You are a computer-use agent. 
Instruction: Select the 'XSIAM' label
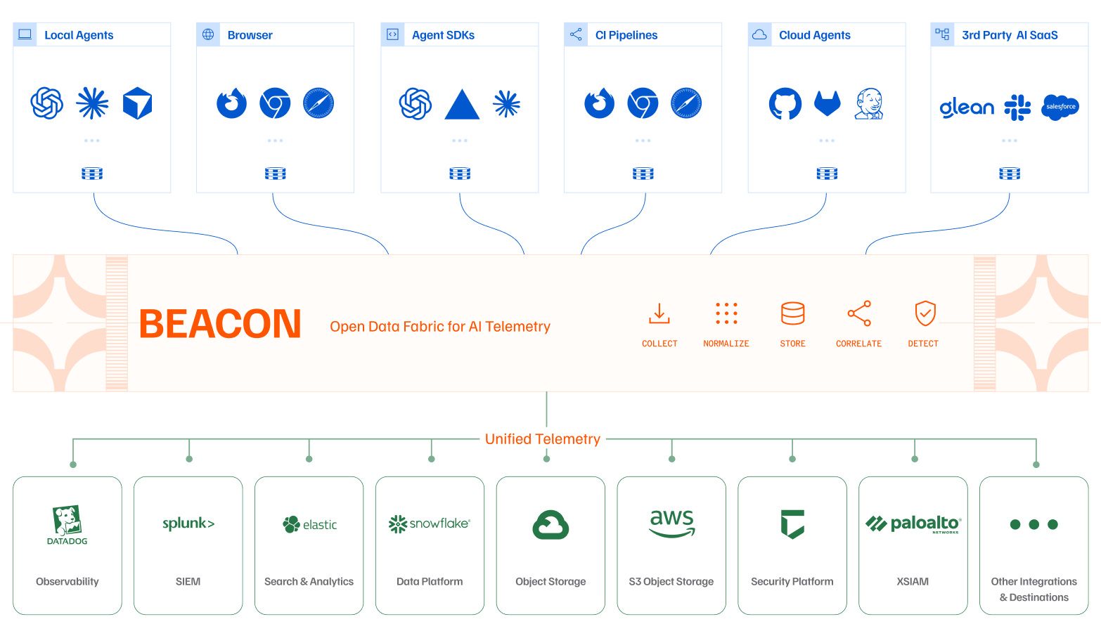913,581
